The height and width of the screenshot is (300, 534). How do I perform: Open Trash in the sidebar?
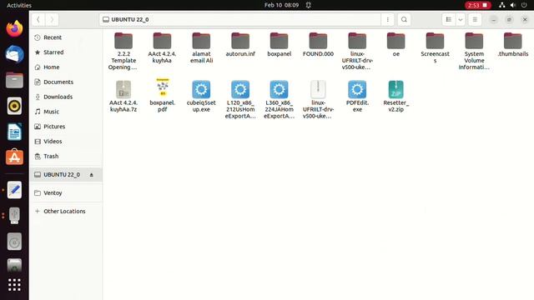(x=66, y=156)
